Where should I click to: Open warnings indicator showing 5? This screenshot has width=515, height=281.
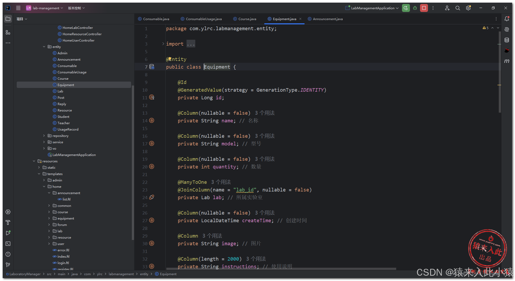pyautogui.click(x=486, y=28)
